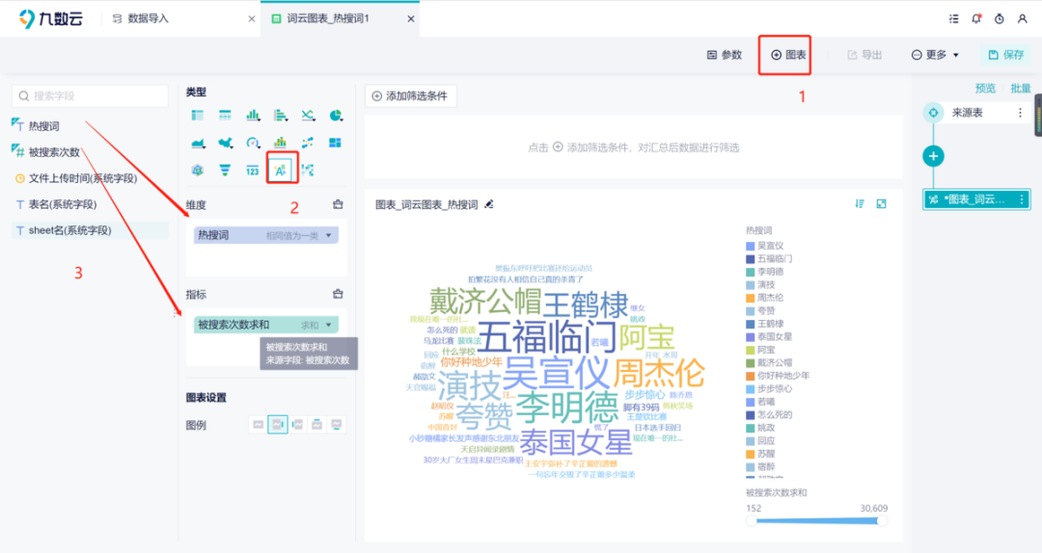Click the 保存 save button
Screen dimensions: 1042x553
(x=1005, y=55)
